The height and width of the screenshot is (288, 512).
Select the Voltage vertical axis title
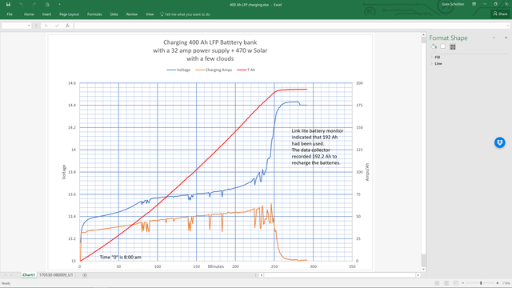[x=64, y=172]
